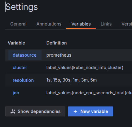Switch to the General tab
This screenshot has height=127, width=132.
tap(18, 24)
